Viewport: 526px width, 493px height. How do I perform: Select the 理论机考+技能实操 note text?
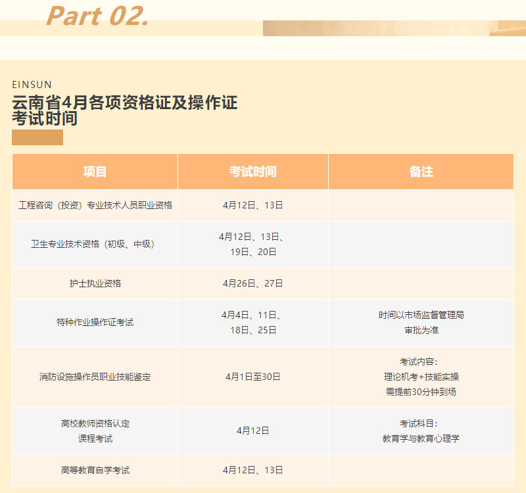(421, 377)
